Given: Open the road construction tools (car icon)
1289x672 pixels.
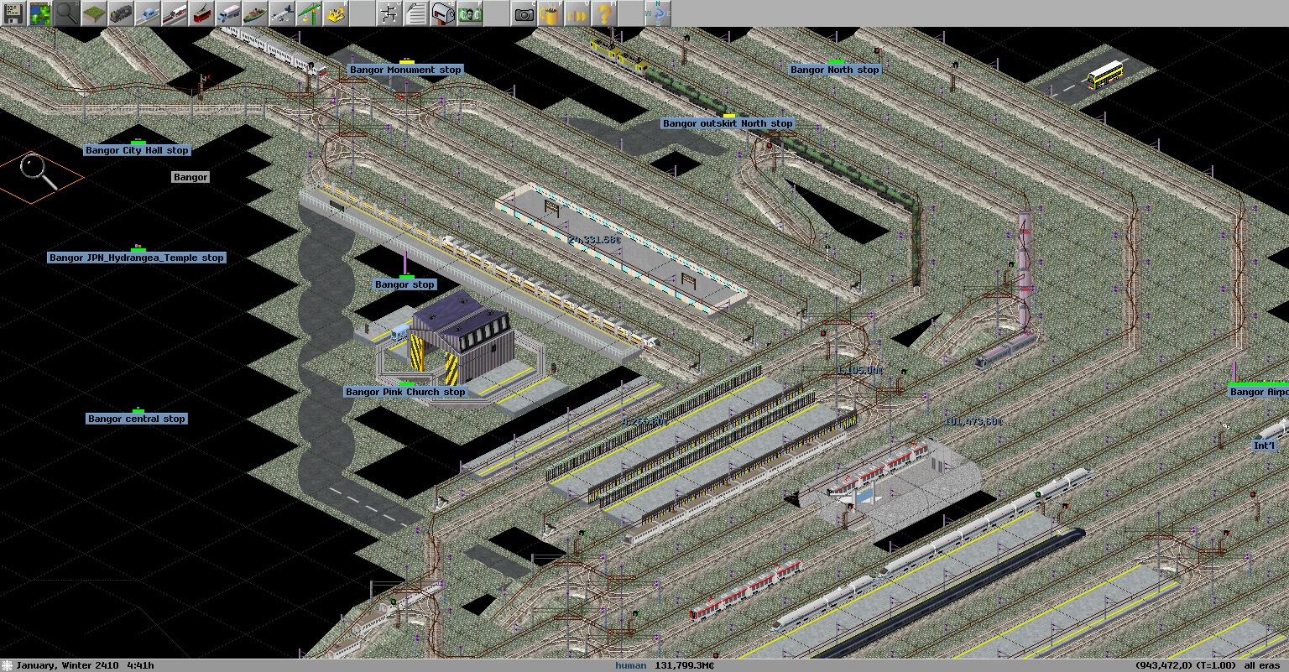Looking at the screenshot, I should pyautogui.click(x=148, y=13).
